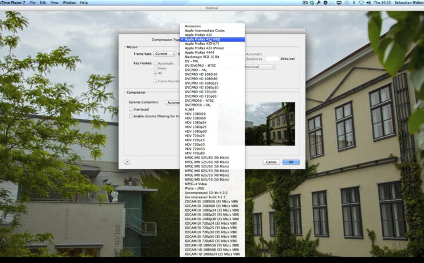The width and height of the screenshot is (424, 263).
Task: Click OK to confirm compression settings
Action: (291, 162)
